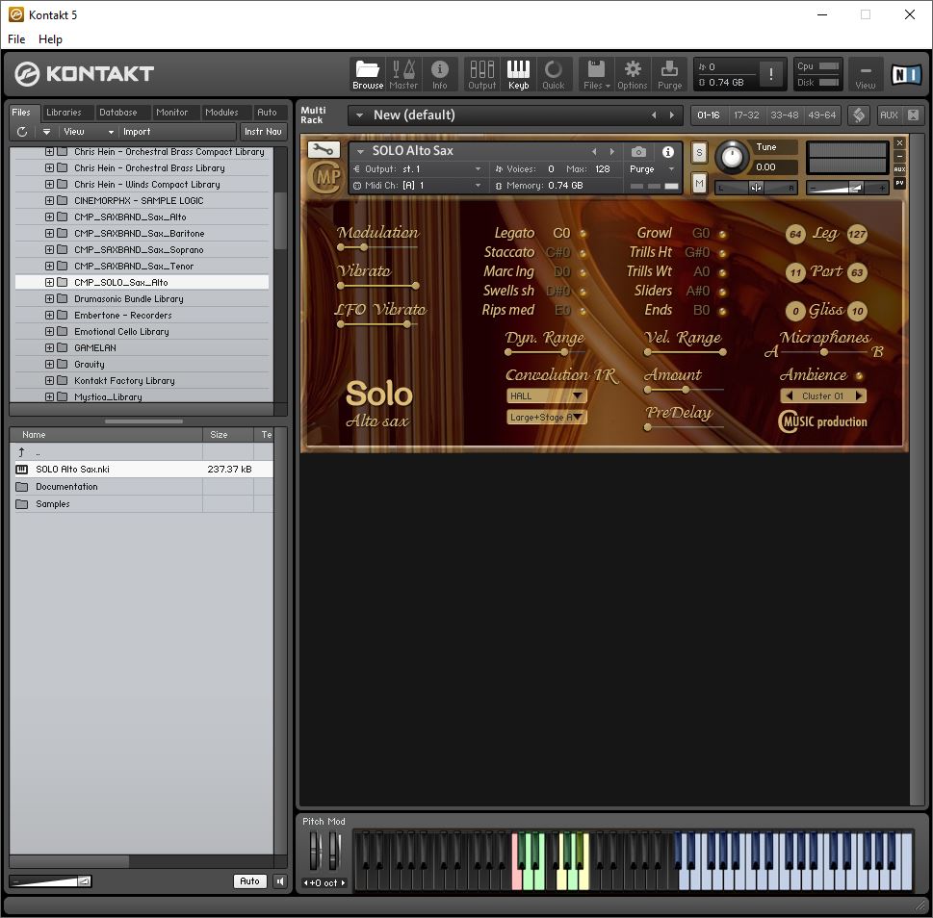Open the Output mixer section
Image resolution: width=933 pixels, height=918 pixels.
pyautogui.click(x=481, y=74)
